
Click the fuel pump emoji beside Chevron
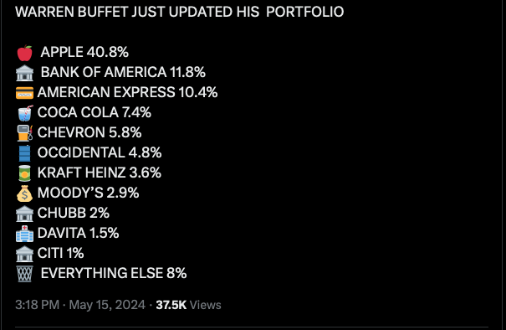pyautogui.click(x=25, y=133)
